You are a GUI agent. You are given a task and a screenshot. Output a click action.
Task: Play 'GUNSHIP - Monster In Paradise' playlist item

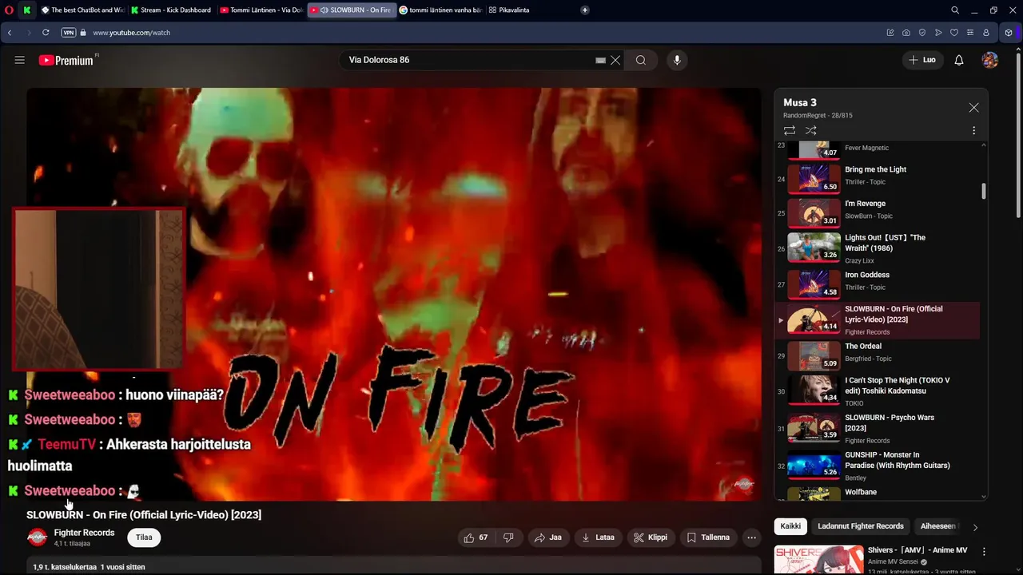877,465
